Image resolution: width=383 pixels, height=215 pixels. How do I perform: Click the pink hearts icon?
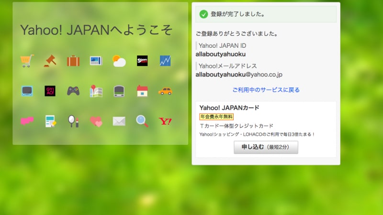click(96, 121)
